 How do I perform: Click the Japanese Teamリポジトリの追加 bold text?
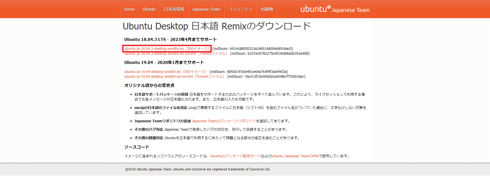pos(163,121)
